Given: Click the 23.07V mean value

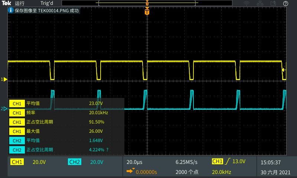Looking at the screenshot, I should tap(96, 103).
